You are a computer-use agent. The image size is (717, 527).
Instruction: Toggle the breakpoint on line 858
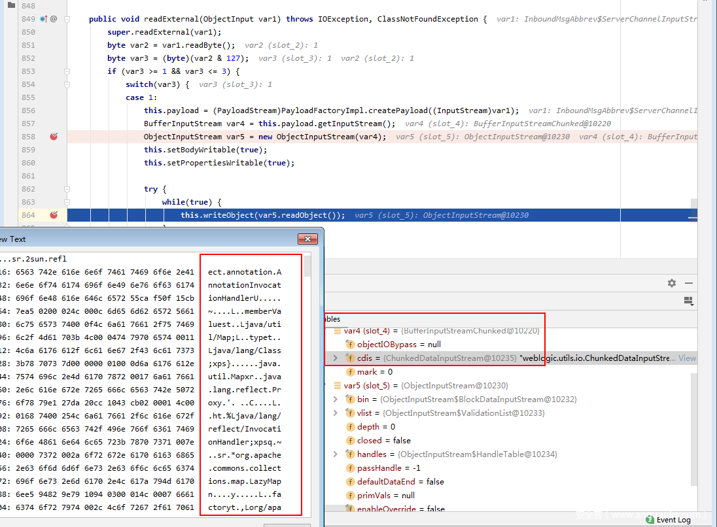point(54,137)
